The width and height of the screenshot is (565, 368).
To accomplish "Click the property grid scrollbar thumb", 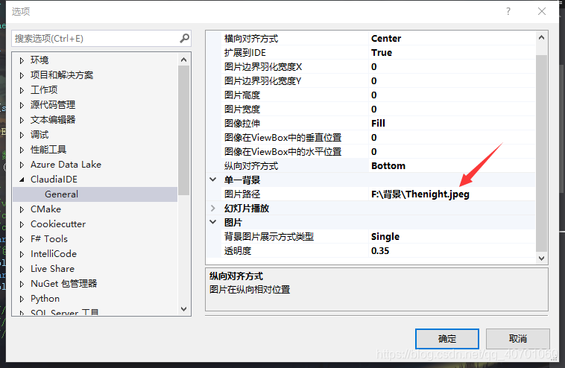I will tap(541, 153).
